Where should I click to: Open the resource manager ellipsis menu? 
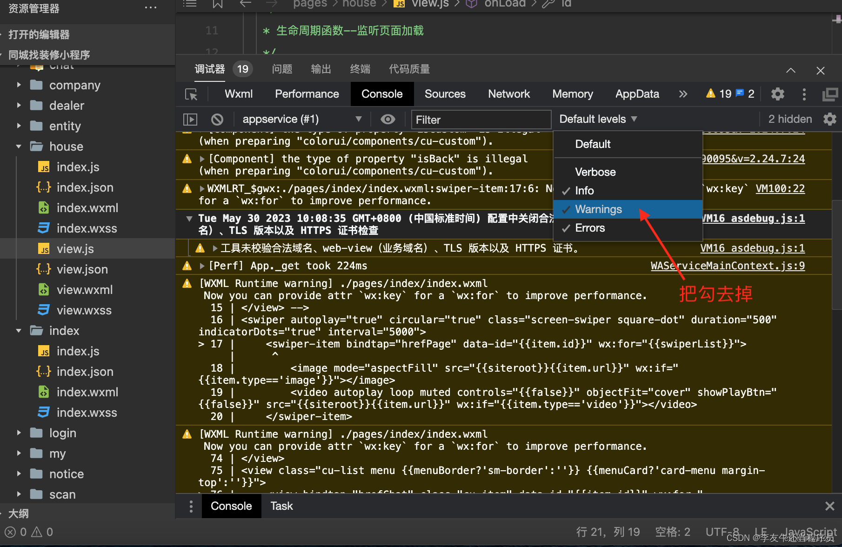pos(151,8)
